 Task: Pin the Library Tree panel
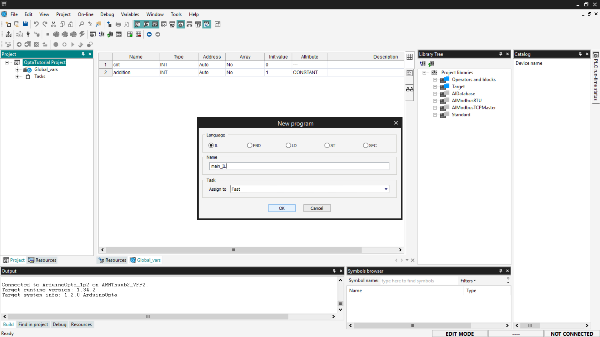coord(501,54)
